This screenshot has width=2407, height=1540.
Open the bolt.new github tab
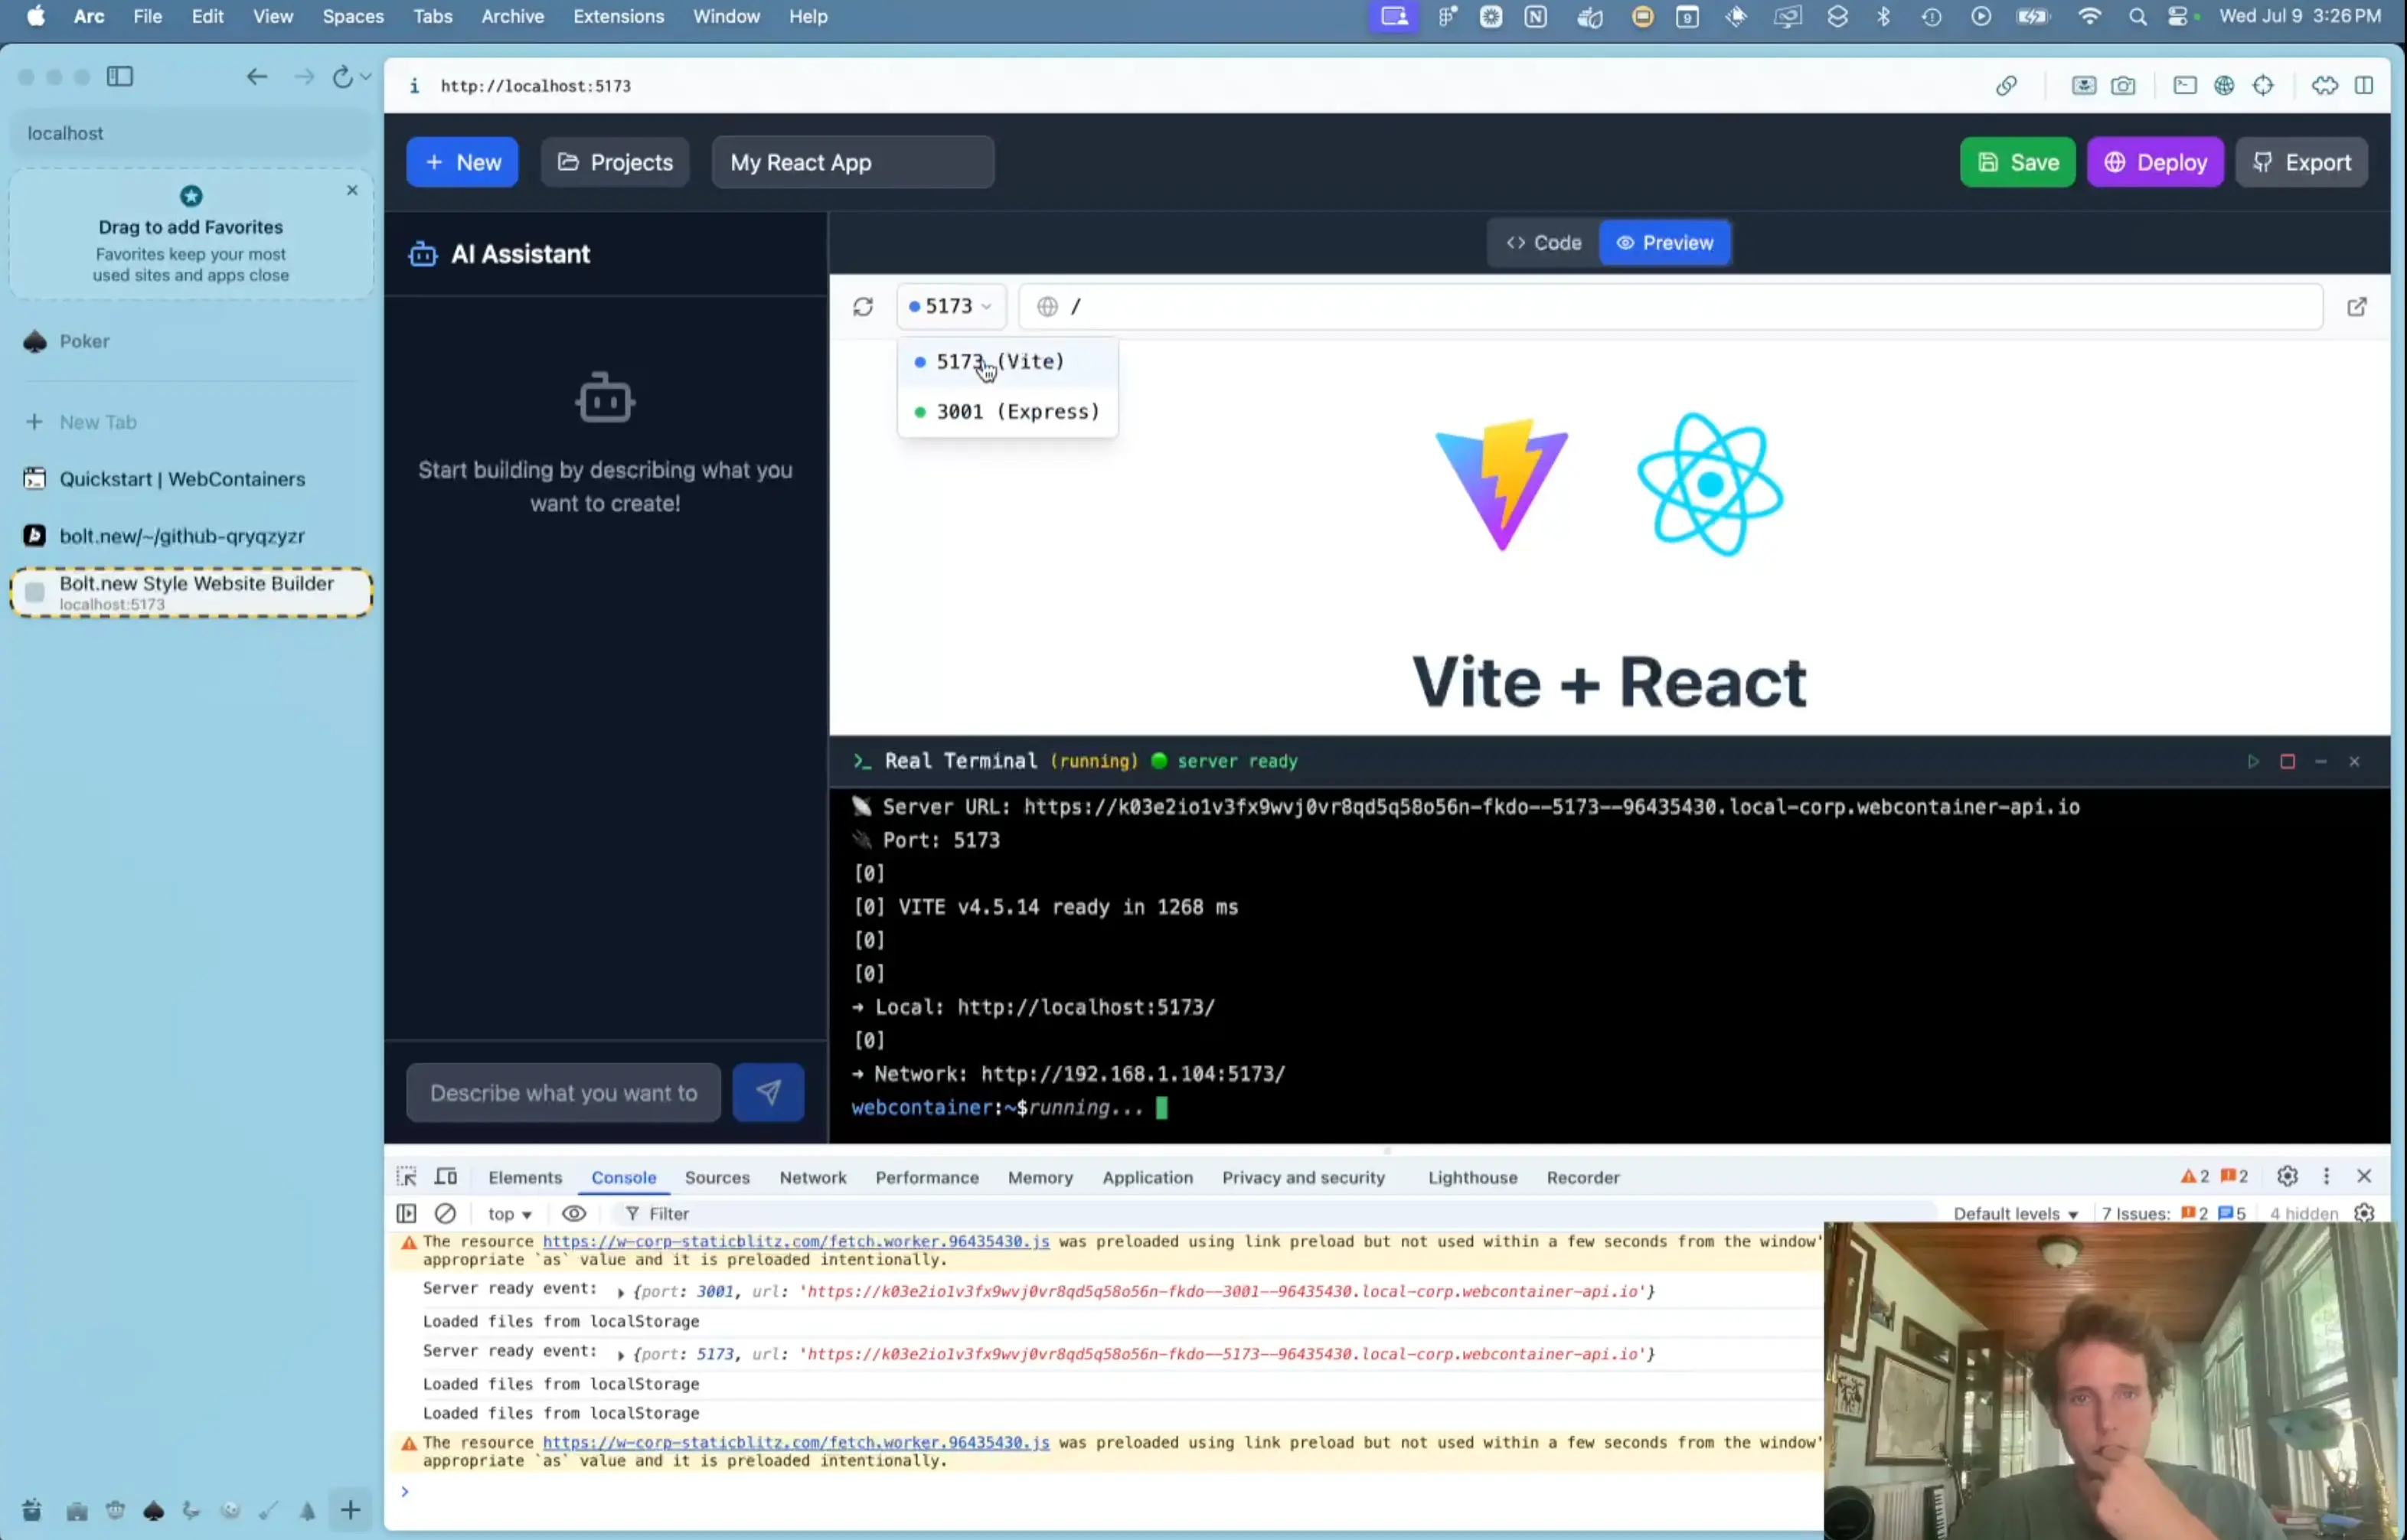click(x=190, y=536)
